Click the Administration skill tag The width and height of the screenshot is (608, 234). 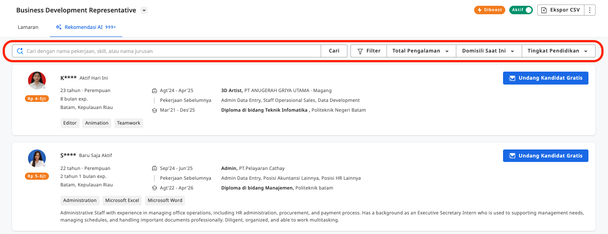pyautogui.click(x=80, y=201)
